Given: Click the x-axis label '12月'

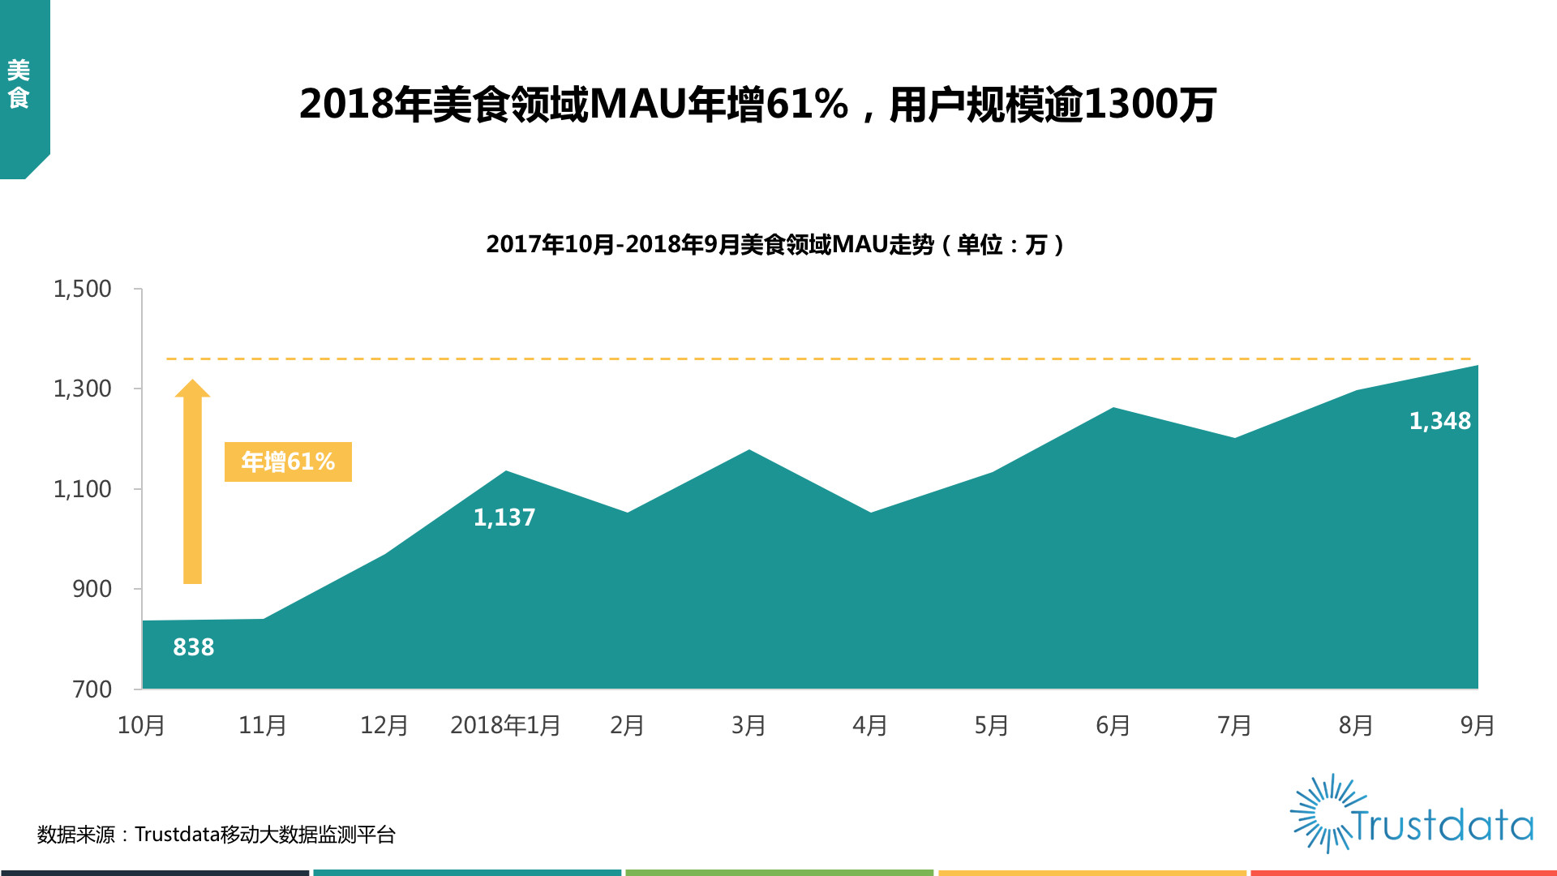Looking at the screenshot, I should [x=384, y=725].
